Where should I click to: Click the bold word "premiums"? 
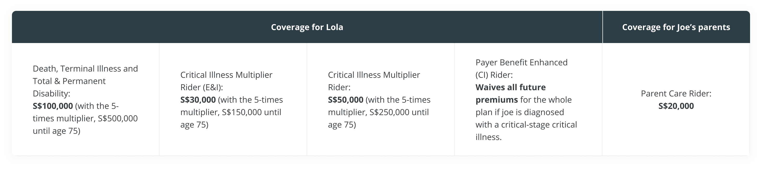(x=497, y=100)
